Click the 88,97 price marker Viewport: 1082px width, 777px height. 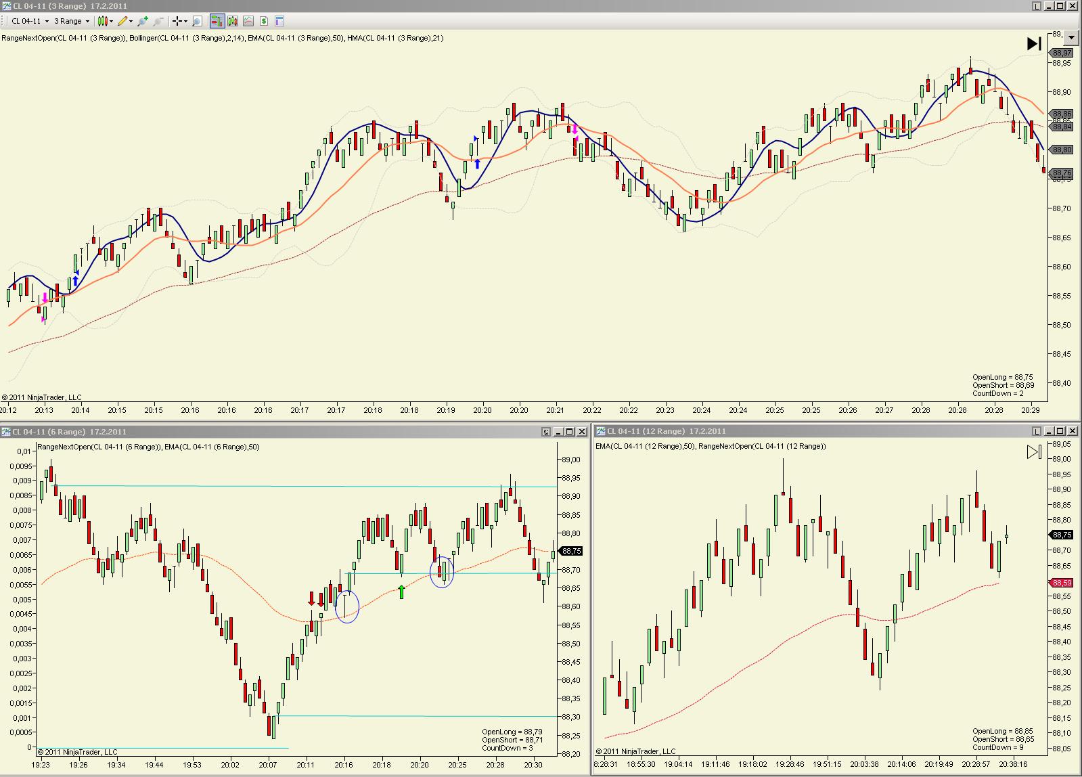pos(1062,53)
